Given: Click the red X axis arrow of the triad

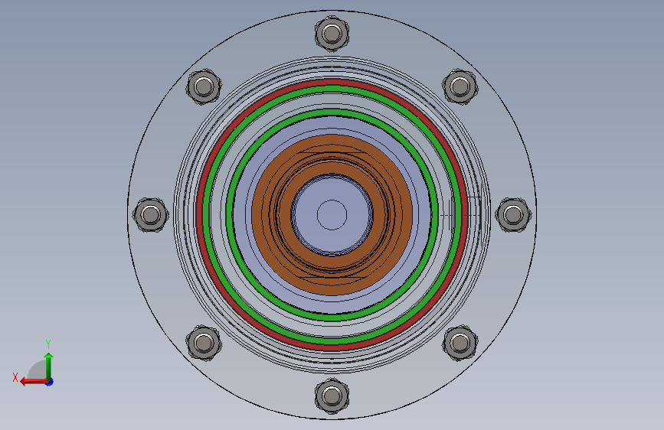Looking at the screenshot, I should [x=33, y=382].
